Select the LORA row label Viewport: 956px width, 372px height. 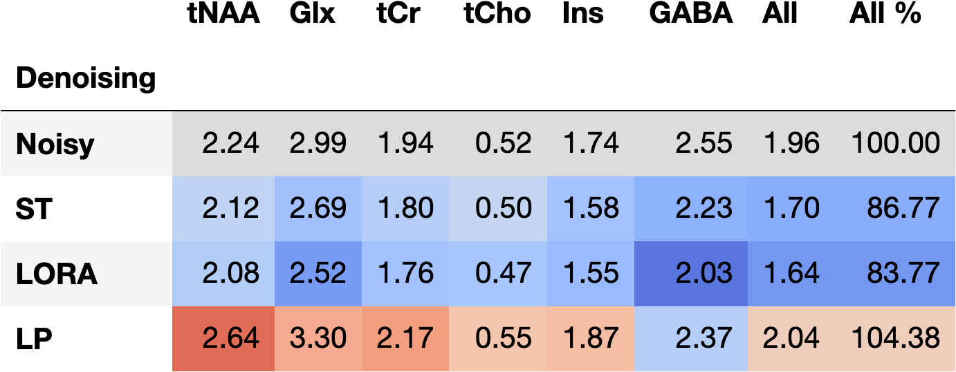[57, 275]
